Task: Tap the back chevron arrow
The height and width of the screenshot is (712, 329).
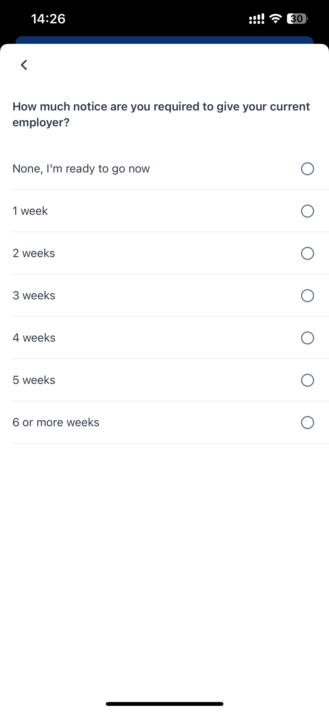Action: point(24,65)
